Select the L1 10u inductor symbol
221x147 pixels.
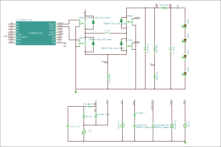(x=107, y=33)
